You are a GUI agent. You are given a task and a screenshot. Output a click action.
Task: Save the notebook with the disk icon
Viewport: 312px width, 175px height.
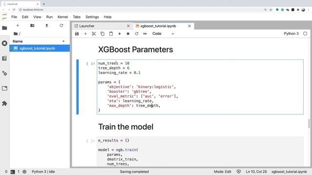77,34
